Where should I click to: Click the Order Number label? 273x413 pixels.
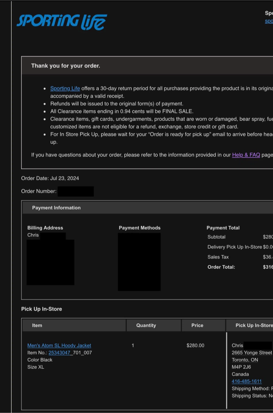pos(39,191)
